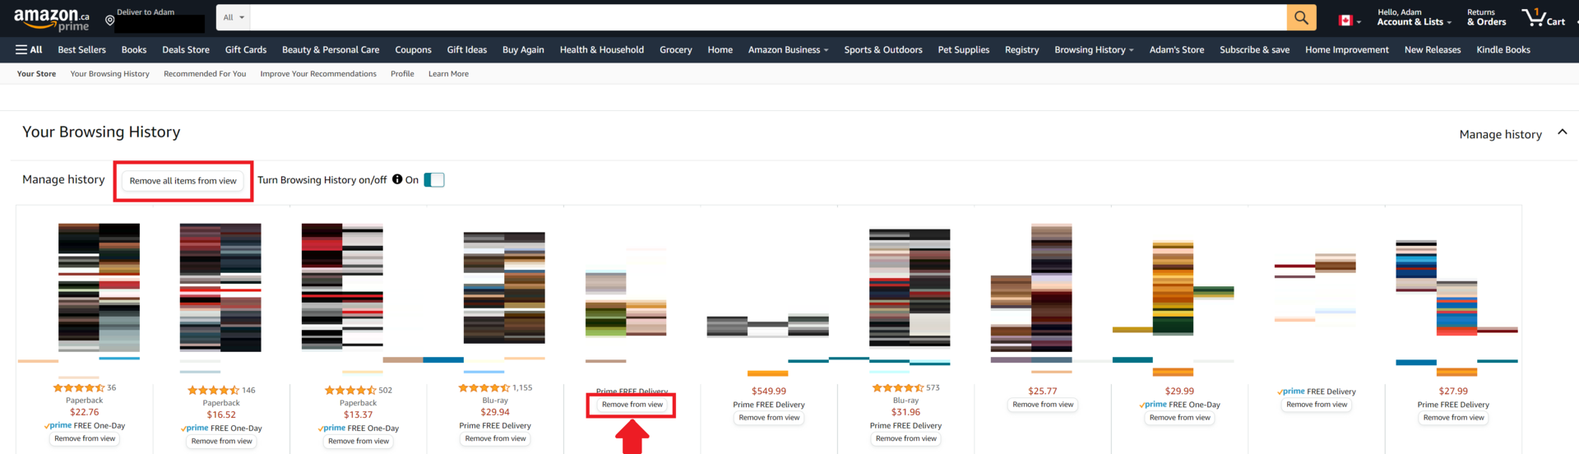
Task: Click the Amazon.ca Prime logo
Action: [x=51, y=19]
